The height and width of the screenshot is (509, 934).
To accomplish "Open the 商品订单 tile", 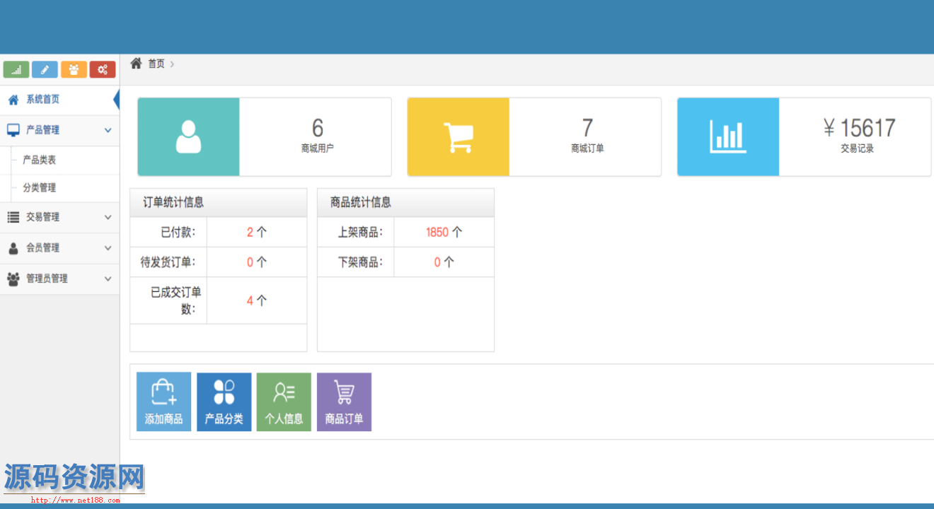I will tap(344, 402).
